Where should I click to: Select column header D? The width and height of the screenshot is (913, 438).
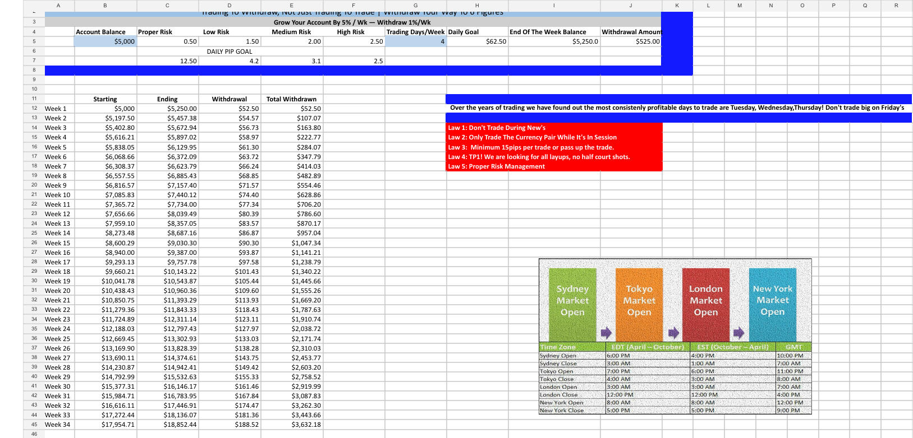click(x=229, y=6)
